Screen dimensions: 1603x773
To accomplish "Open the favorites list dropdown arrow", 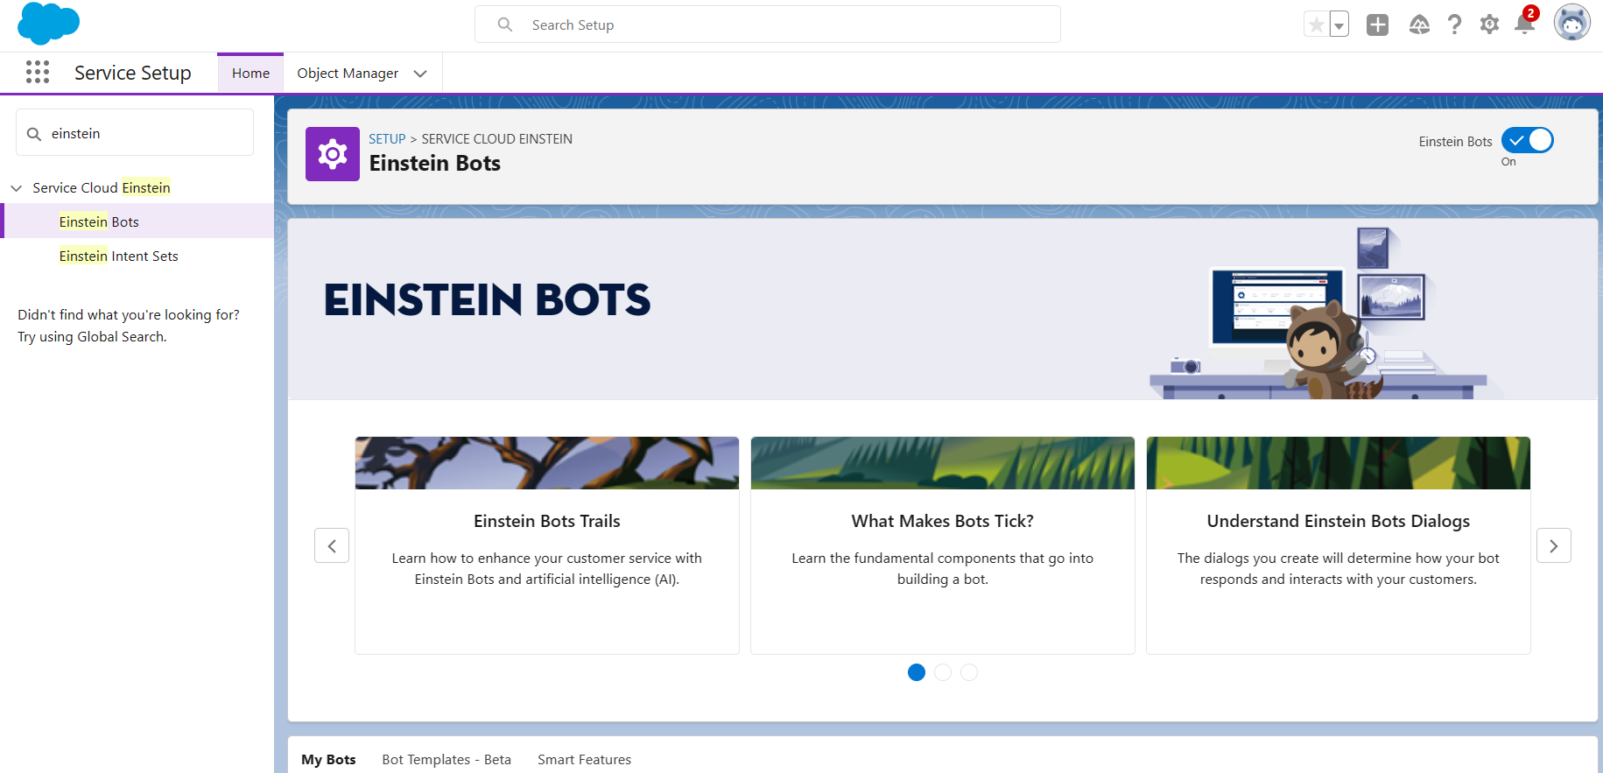I will tap(1339, 25).
